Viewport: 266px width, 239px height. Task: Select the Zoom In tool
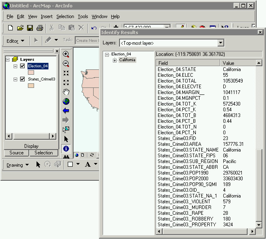(x=66, y=54)
